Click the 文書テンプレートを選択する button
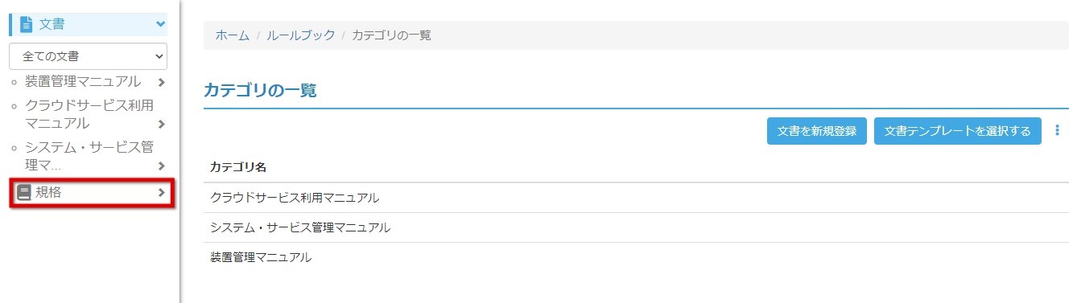The height and width of the screenshot is (303, 1077). (958, 131)
